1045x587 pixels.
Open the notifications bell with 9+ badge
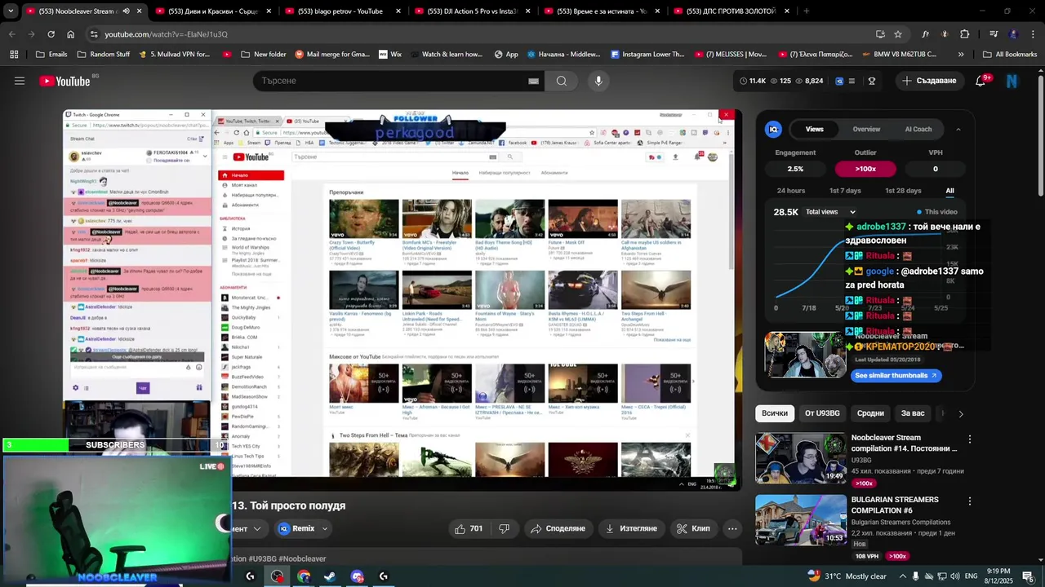pos(981,81)
